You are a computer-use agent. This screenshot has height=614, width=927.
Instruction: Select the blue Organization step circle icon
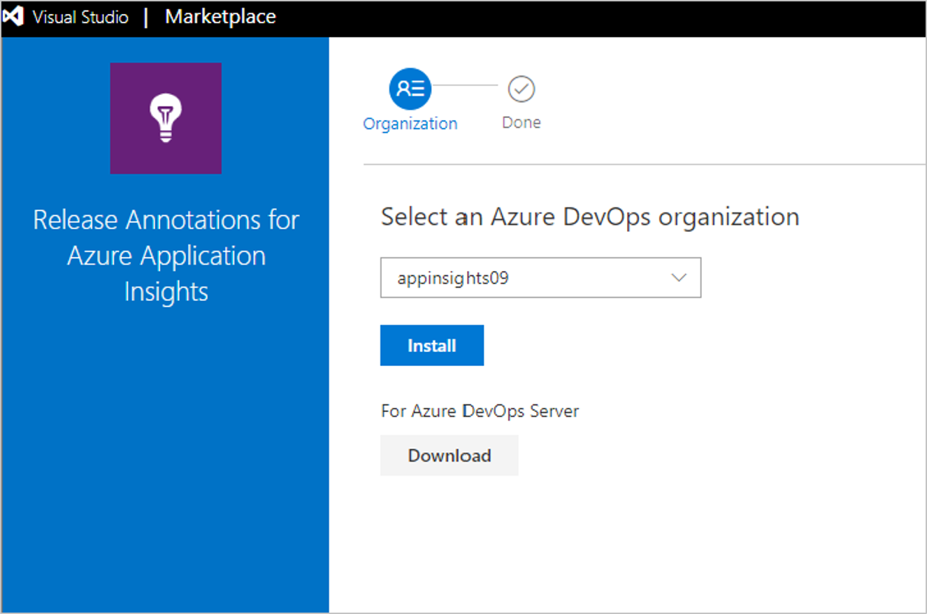(x=410, y=89)
